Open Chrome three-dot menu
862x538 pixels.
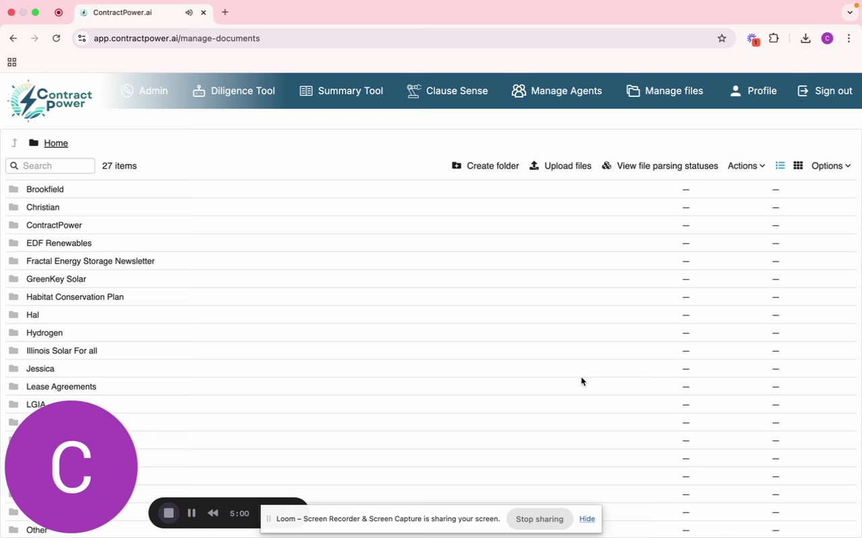[849, 38]
